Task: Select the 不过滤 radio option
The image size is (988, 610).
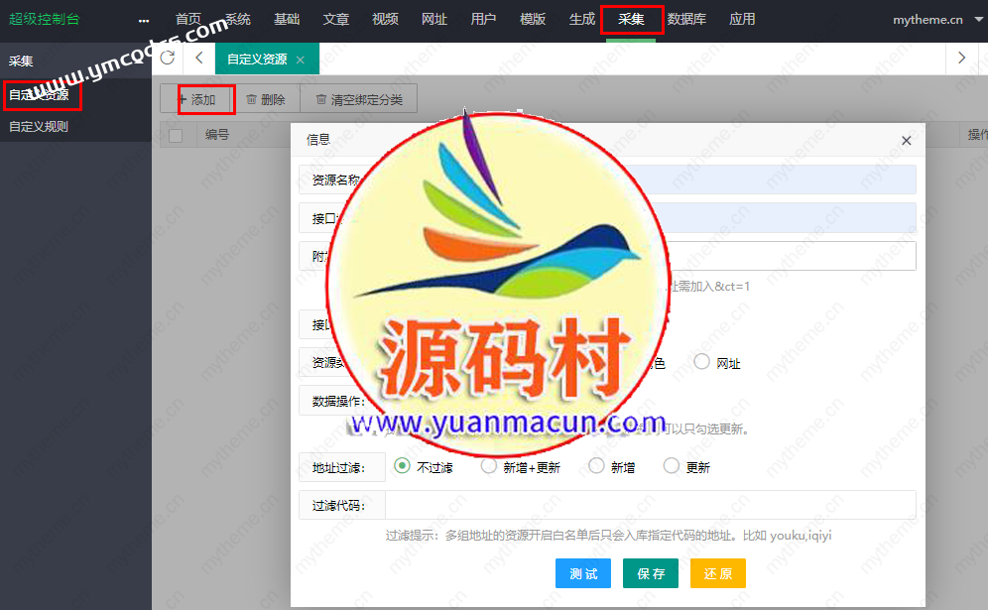Action: tap(403, 465)
